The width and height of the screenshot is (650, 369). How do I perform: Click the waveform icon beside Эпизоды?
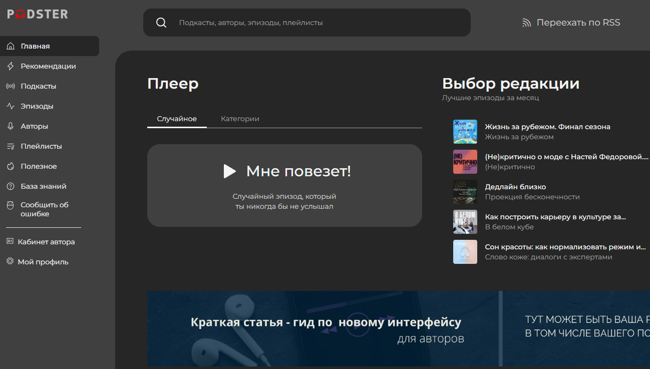11,106
